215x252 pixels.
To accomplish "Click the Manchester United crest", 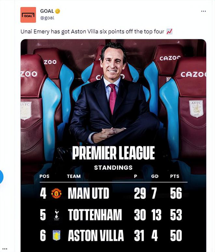I will 56,193.
